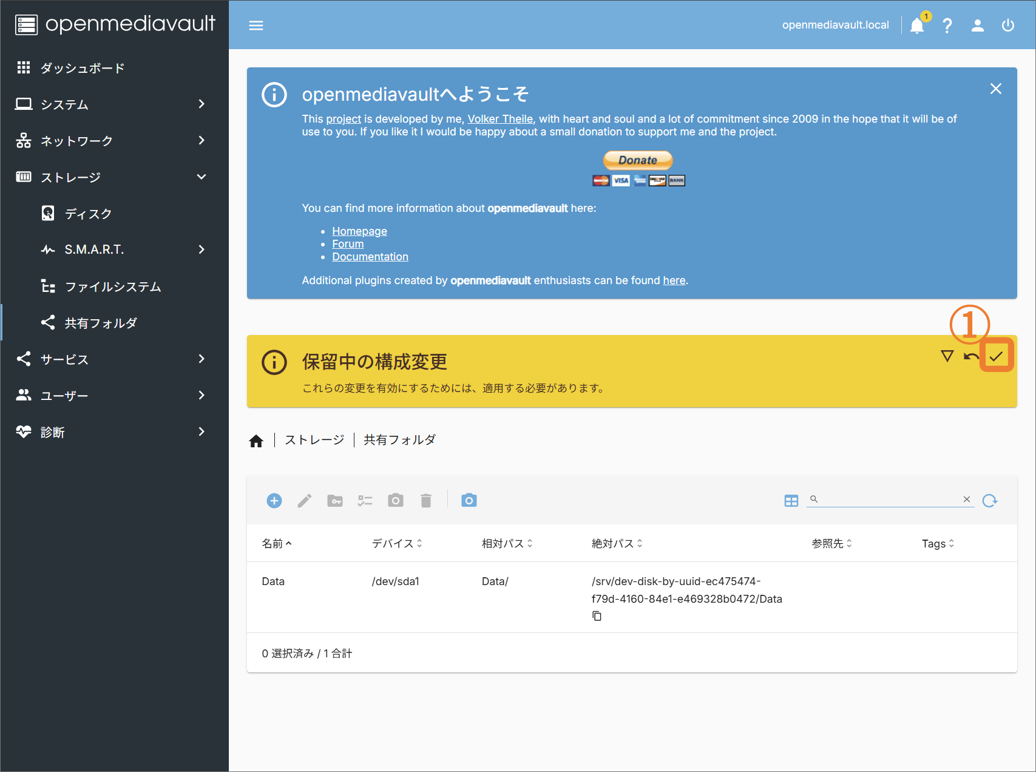Reload the shared folders table
The image size is (1036, 772).
(990, 501)
